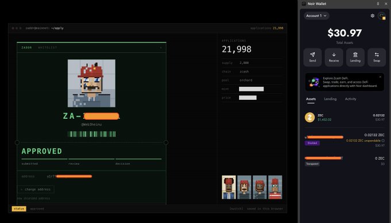The width and height of the screenshot is (391, 223).
Task: Select the third avatar thumbnail in the row
Action: 259,187
